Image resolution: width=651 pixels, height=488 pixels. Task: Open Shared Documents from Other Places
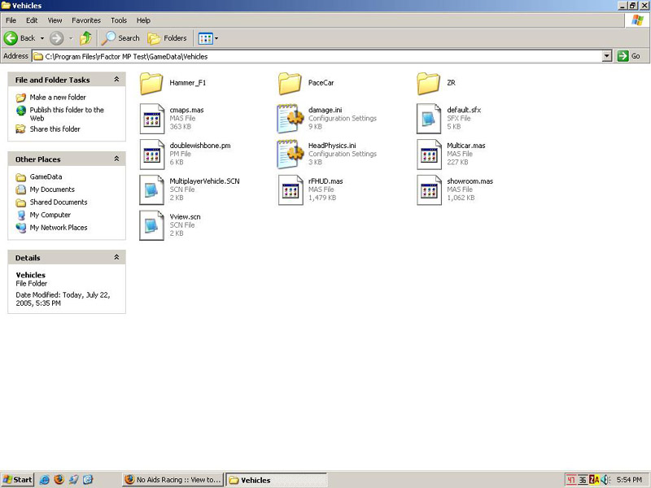coord(59,203)
